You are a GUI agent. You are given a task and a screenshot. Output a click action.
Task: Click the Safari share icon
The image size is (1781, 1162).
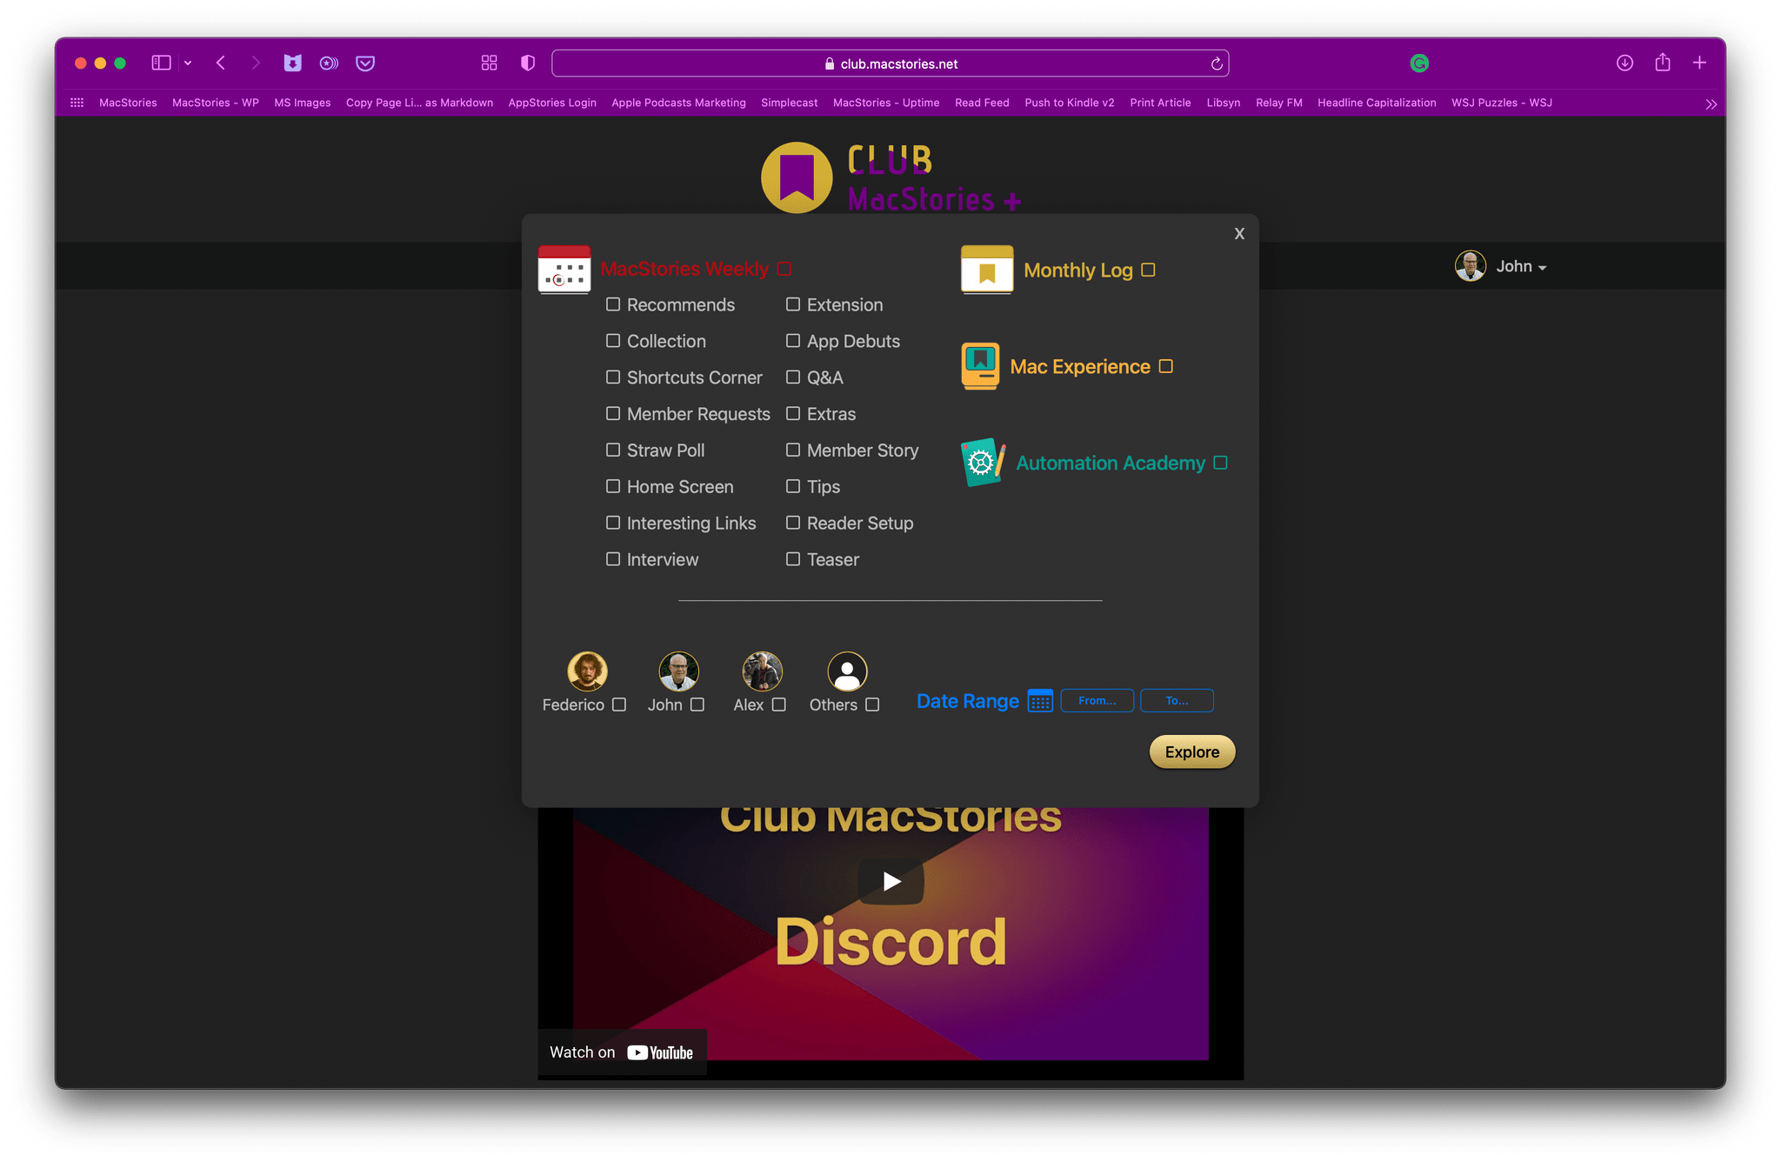point(1663,62)
